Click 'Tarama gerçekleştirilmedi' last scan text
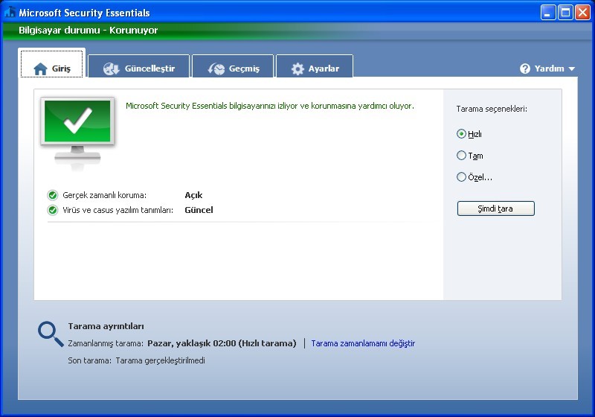The height and width of the screenshot is (417, 595). pyautogui.click(x=160, y=360)
